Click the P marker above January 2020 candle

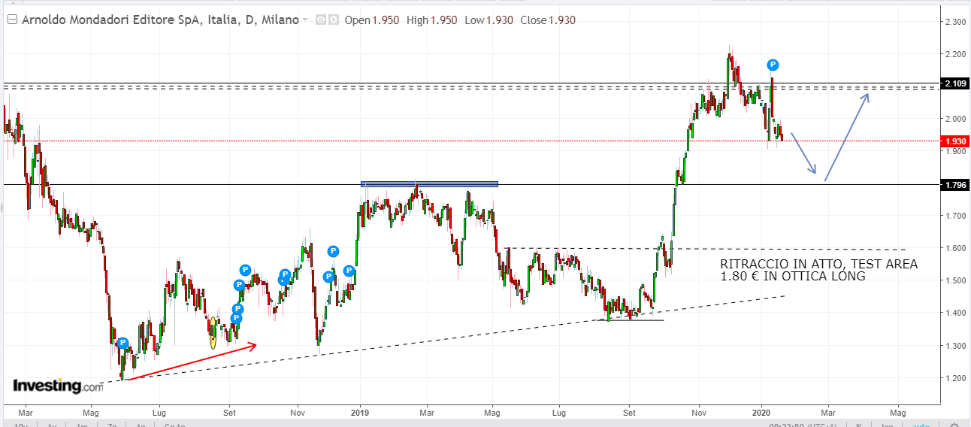pos(773,65)
